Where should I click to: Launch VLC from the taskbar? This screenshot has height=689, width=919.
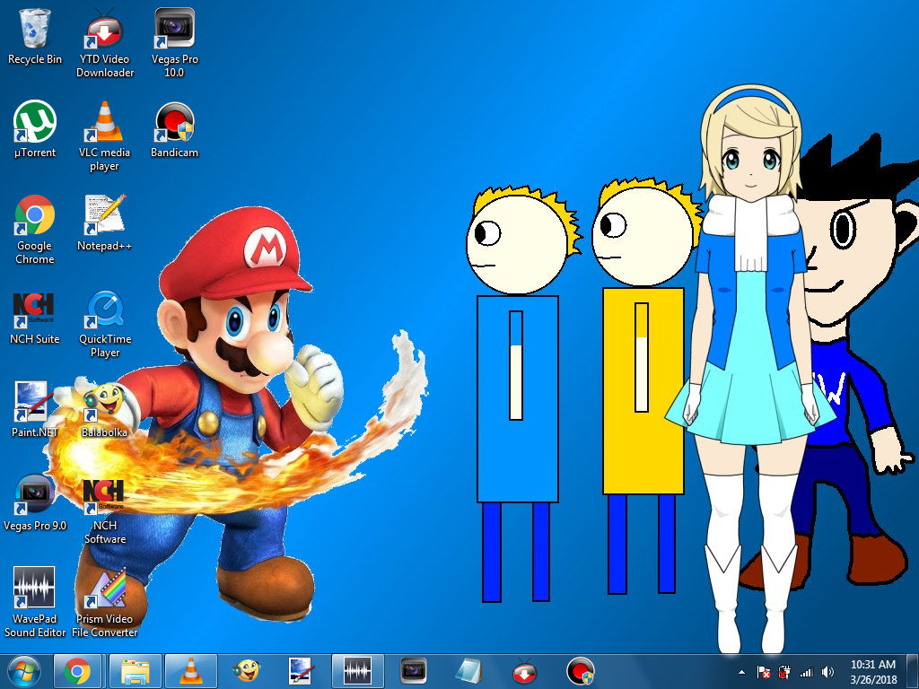pyautogui.click(x=191, y=671)
